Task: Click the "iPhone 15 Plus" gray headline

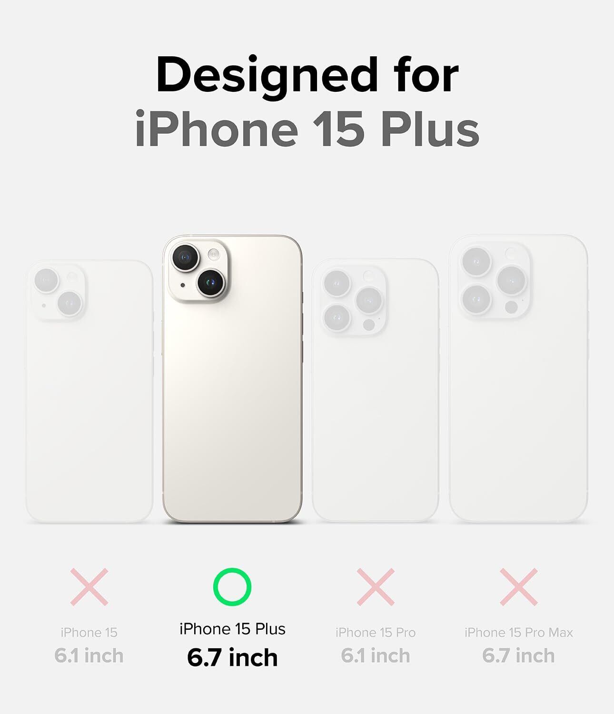Action: coord(307,129)
